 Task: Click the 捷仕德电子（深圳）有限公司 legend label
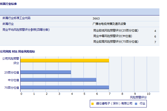[114, 104]
